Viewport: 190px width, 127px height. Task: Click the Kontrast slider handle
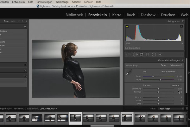click(158, 92)
